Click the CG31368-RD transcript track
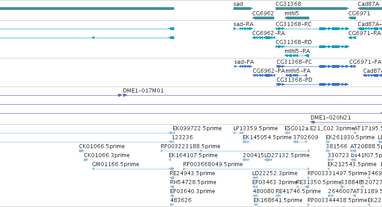Screen dimensions: 382x207 (x=312, y=47)
